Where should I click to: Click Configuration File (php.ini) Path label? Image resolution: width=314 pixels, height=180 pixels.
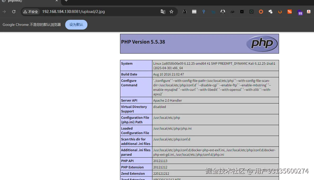click(135, 120)
